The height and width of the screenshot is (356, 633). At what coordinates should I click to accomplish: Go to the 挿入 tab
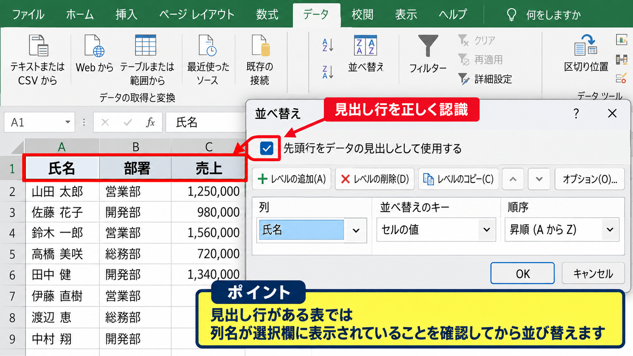click(126, 15)
